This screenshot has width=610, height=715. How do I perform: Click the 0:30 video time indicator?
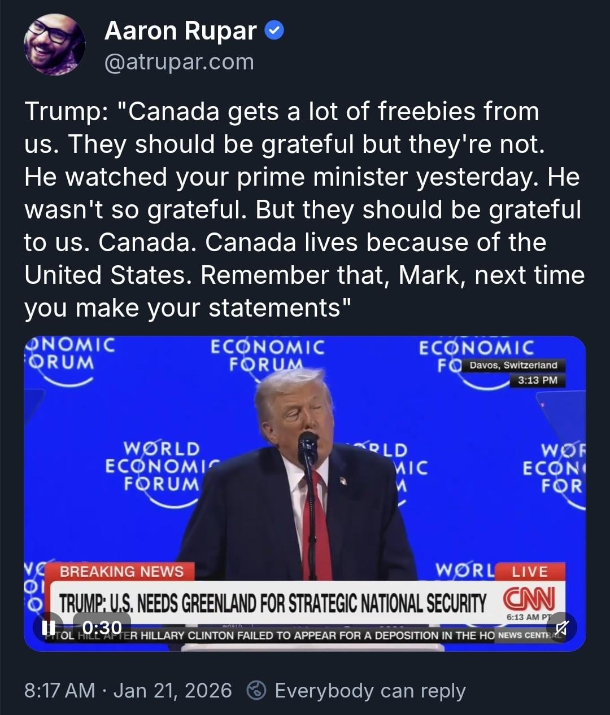(x=102, y=628)
